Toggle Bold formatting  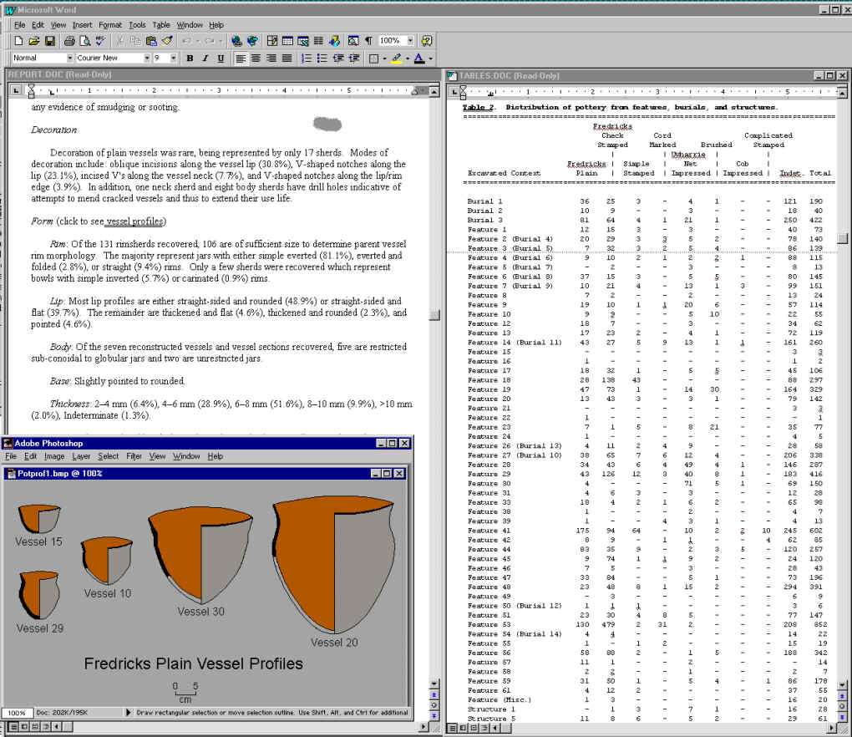tap(190, 58)
